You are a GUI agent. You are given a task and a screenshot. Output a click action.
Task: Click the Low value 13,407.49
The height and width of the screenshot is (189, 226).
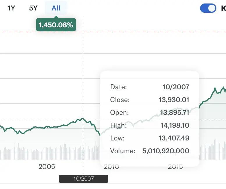174,138
